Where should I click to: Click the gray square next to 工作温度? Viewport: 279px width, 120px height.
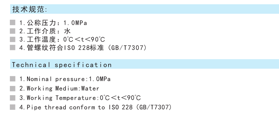pyautogui.click(x=13, y=39)
